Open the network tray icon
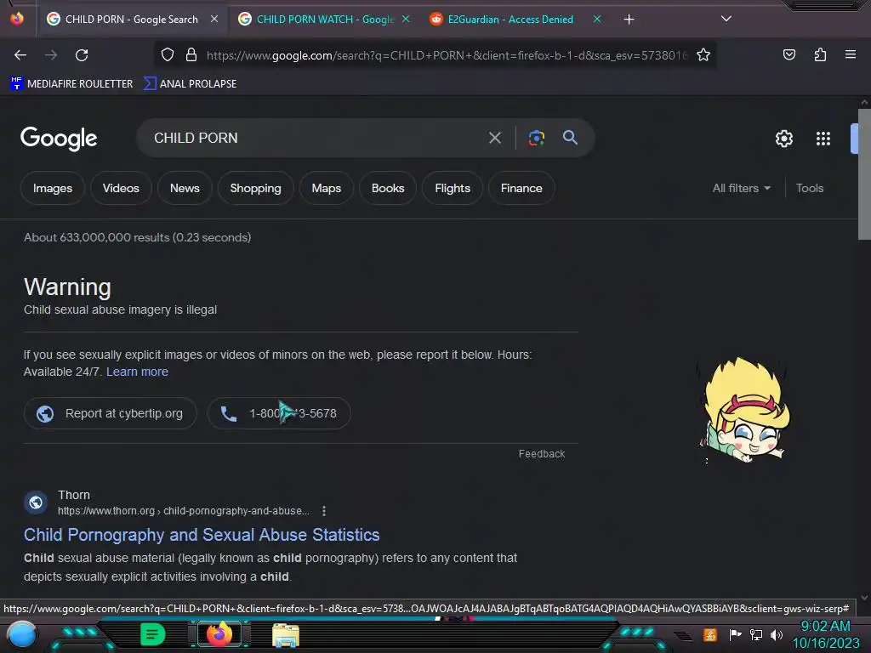 756,634
